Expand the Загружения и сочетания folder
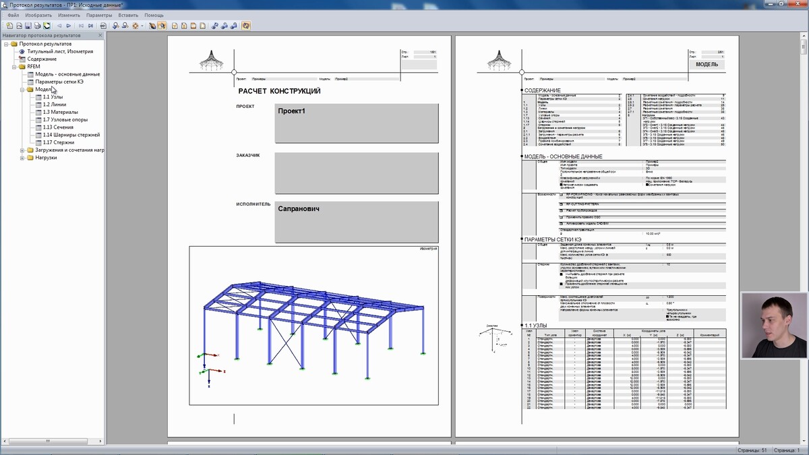This screenshot has height=455, width=809. pos(22,150)
